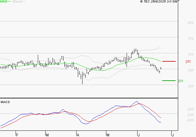Click the green support level line
Viewport: 196px width, 137px height.
(x=169, y=81)
